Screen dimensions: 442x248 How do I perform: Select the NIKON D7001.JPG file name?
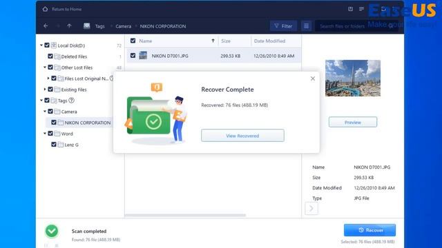click(170, 56)
